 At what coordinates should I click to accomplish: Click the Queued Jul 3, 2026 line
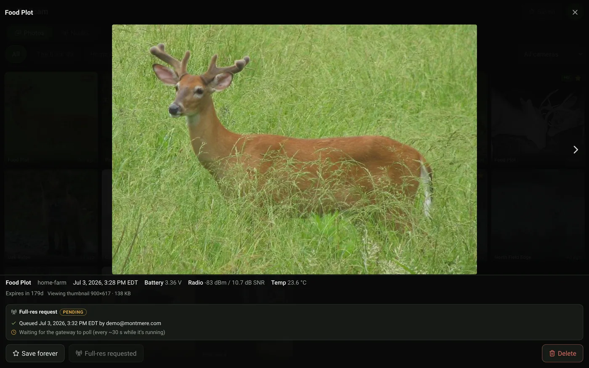click(x=90, y=323)
